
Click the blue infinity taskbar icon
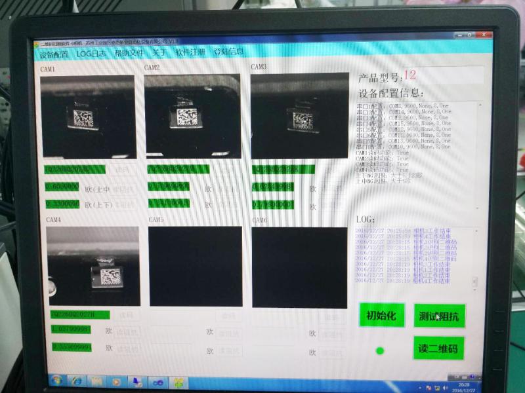pyautogui.click(x=157, y=383)
